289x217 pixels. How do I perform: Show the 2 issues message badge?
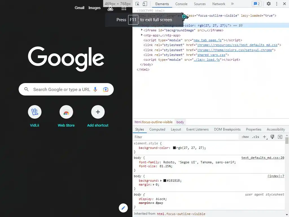click(257, 4)
